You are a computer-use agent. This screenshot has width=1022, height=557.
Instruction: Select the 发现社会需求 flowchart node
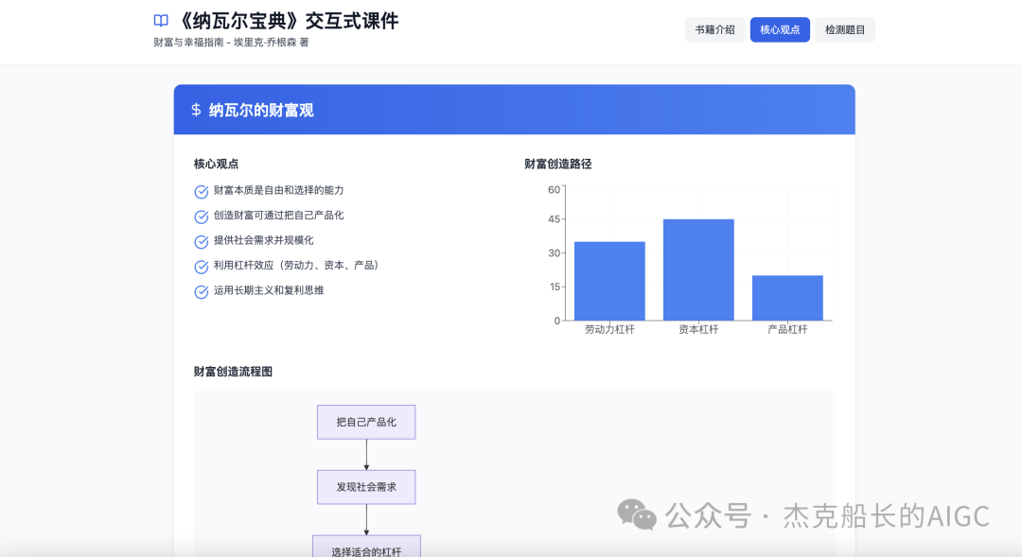pos(366,487)
